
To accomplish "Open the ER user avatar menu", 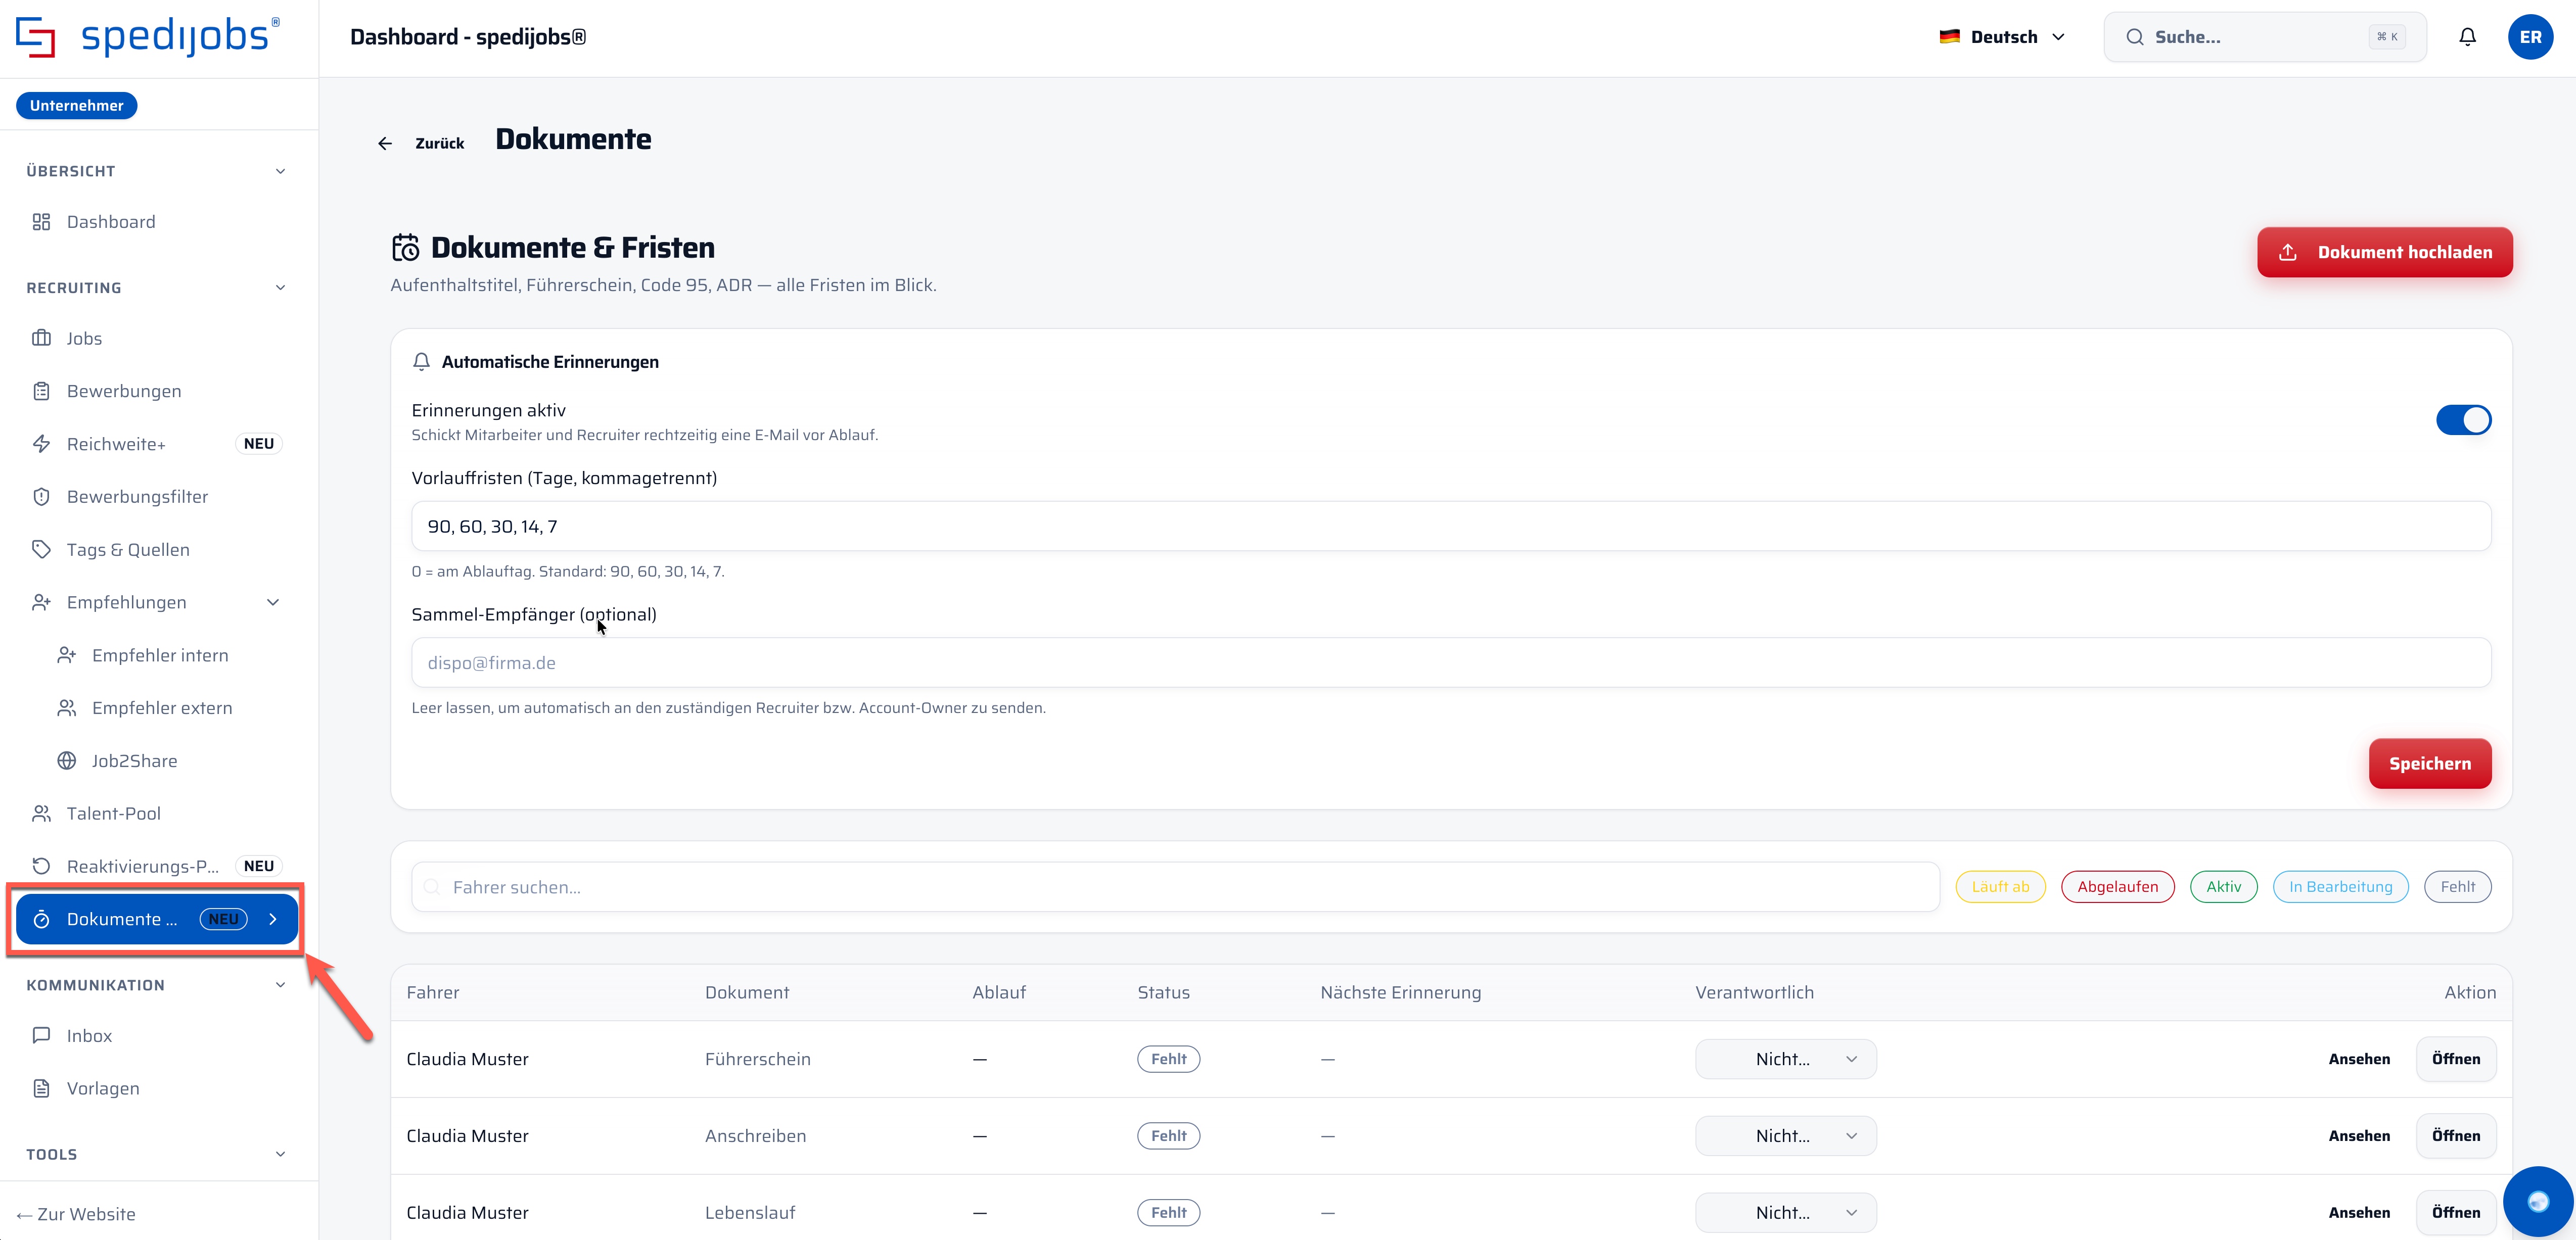I will [2530, 37].
